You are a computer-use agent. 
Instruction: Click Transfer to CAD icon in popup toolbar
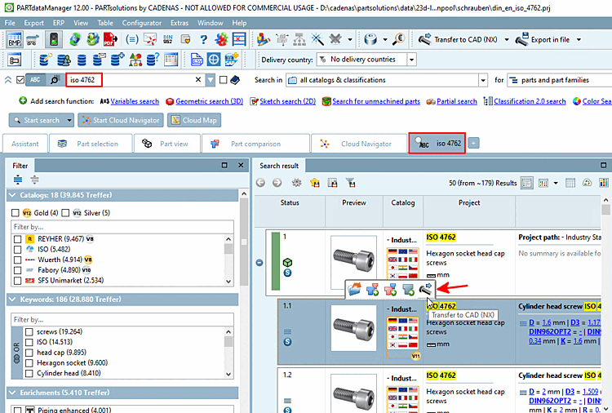tap(426, 289)
